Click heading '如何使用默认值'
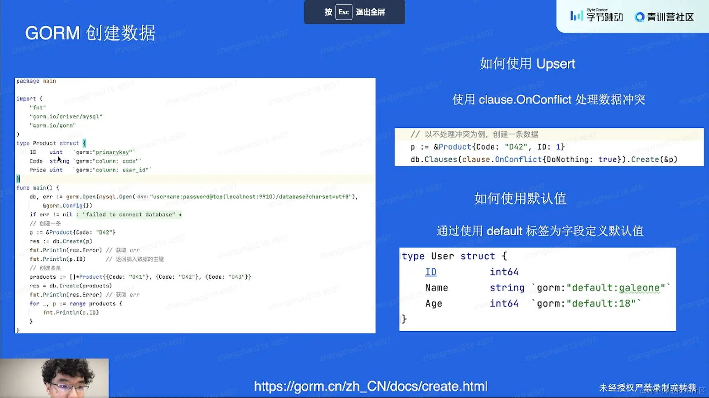Viewport: 709px width, 398px height. pos(520,198)
